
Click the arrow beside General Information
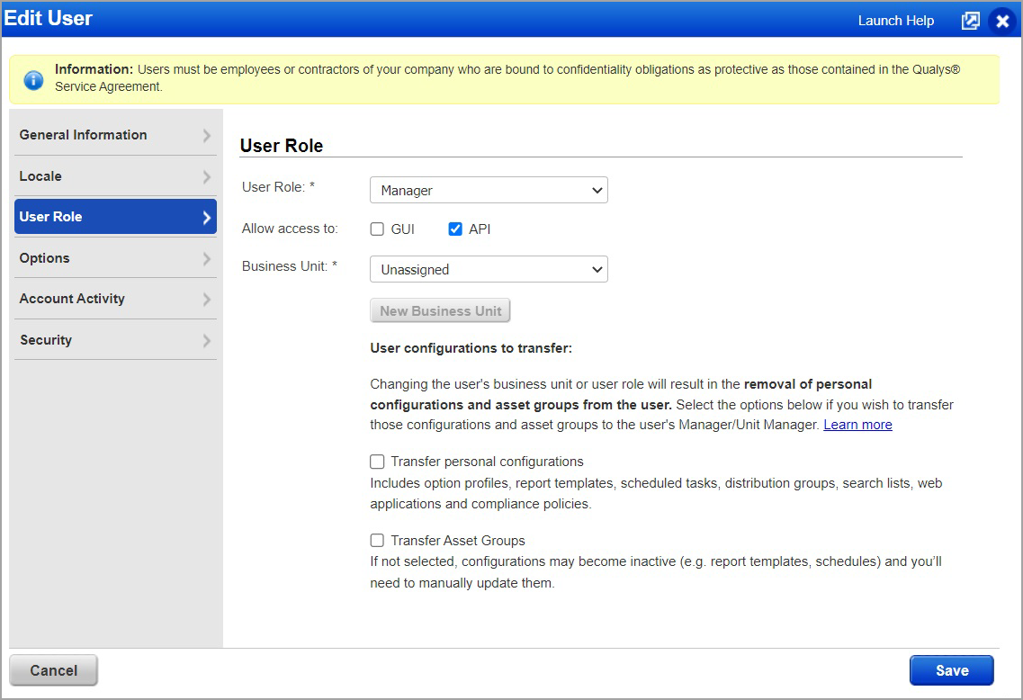(x=207, y=135)
